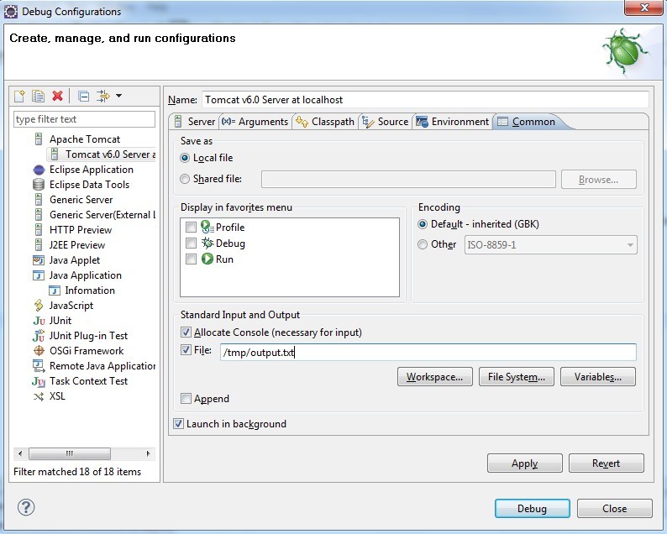
Task: Switch to the Server tab
Action: click(195, 122)
